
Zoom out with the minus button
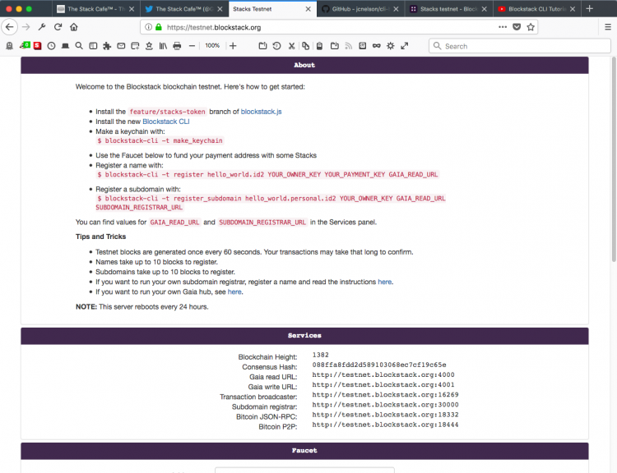pyautogui.click(x=192, y=46)
